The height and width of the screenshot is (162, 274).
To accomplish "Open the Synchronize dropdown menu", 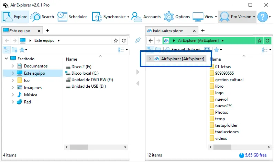I will 128,17.
